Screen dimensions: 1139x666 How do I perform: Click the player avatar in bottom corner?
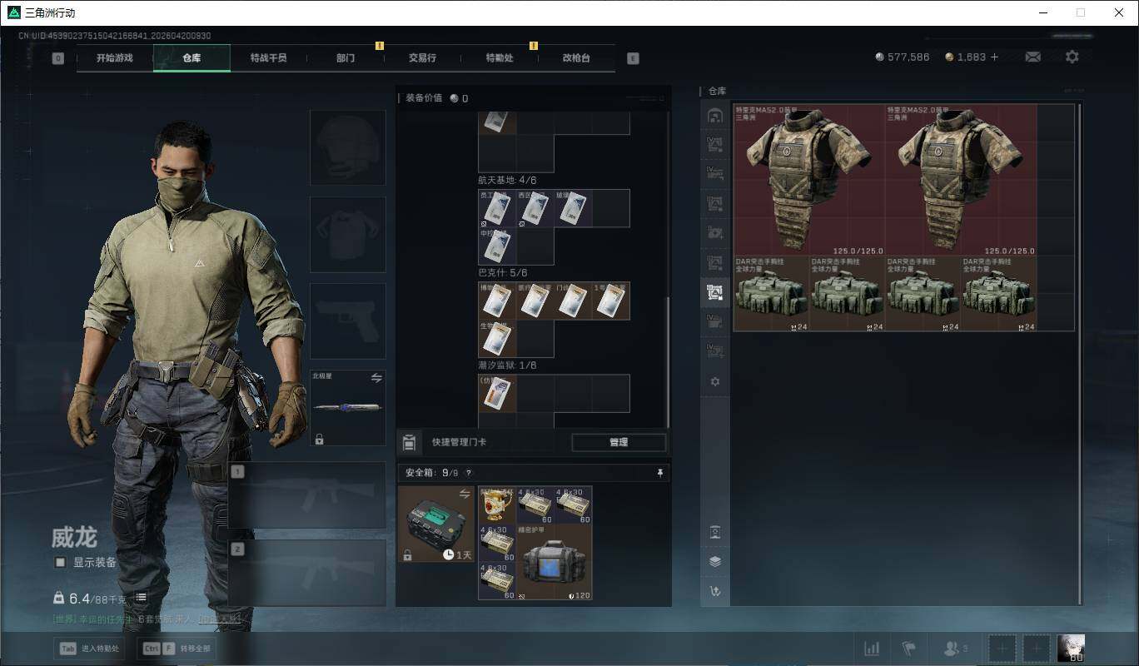pyautogui.click(x=1070, y=648)
